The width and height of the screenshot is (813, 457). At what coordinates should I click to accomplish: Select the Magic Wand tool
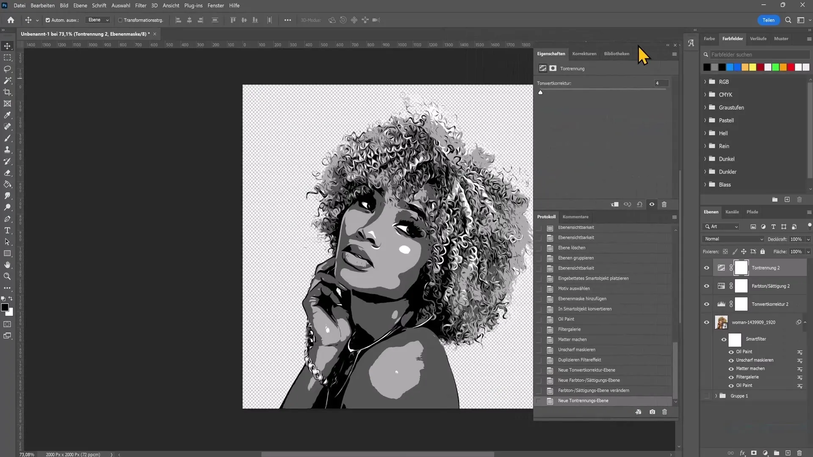[7, 80]
